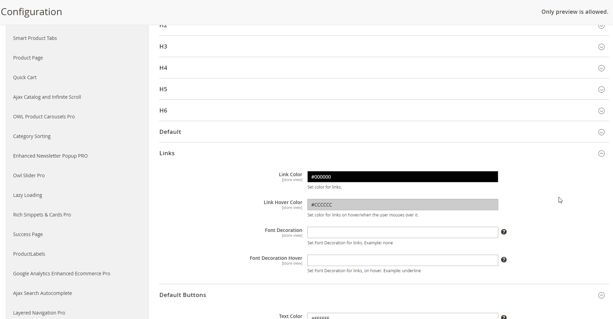Open Smart Product Tabs settings
The image size is (613, 319).
(35, 38)
